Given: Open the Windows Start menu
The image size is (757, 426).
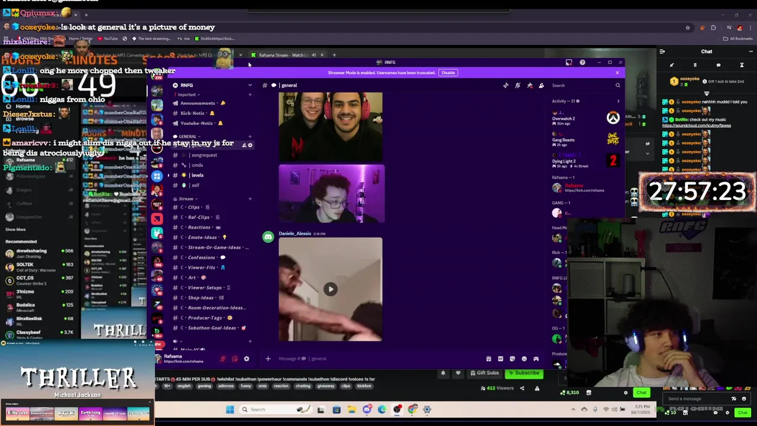Looking at the screenshot, I should pos(230,409).
